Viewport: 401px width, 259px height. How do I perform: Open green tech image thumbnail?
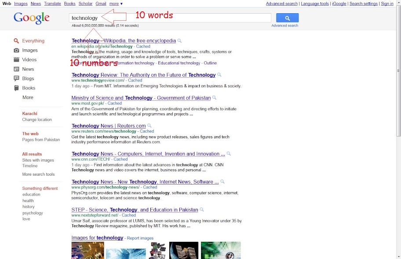click(221, 250)
